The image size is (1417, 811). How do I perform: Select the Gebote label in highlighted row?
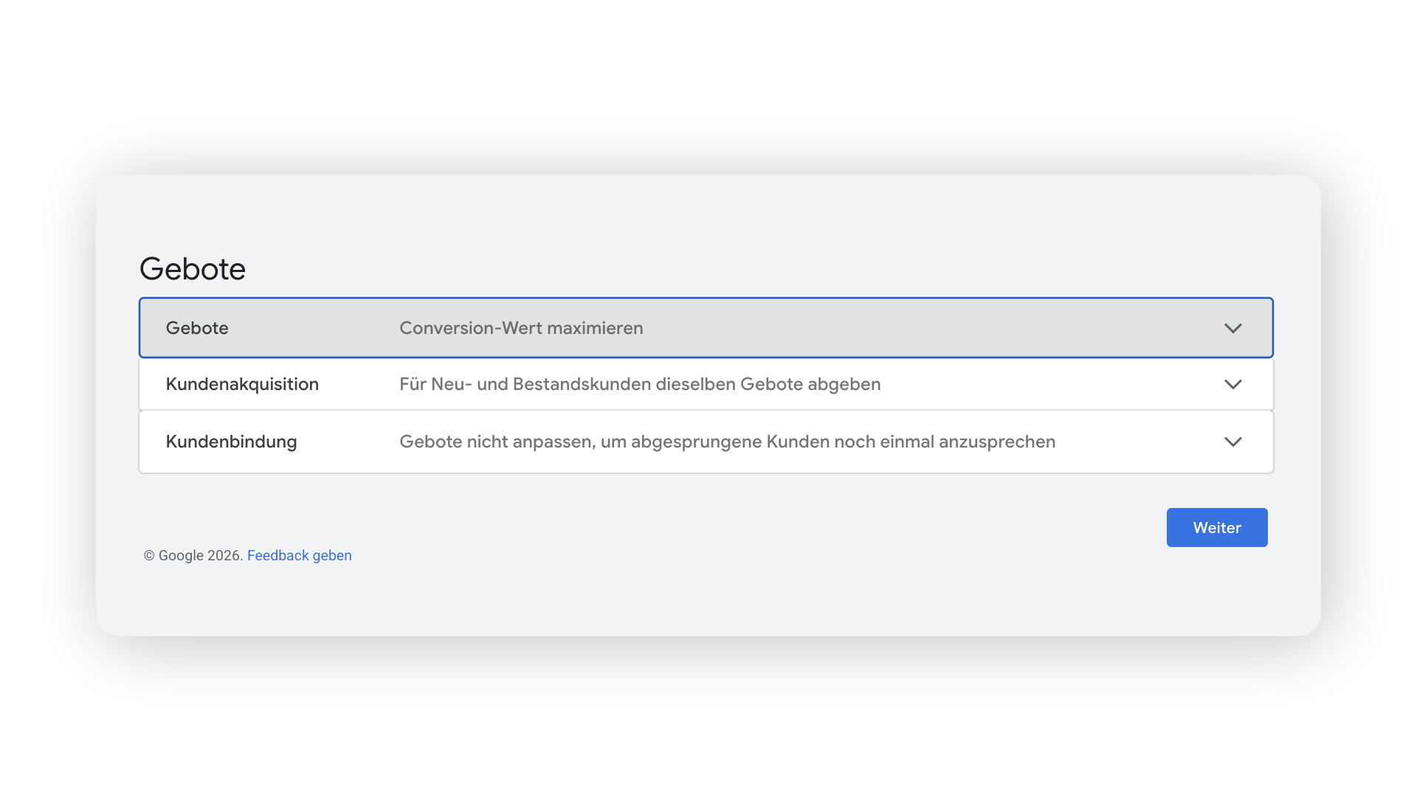tap(197, 328)
